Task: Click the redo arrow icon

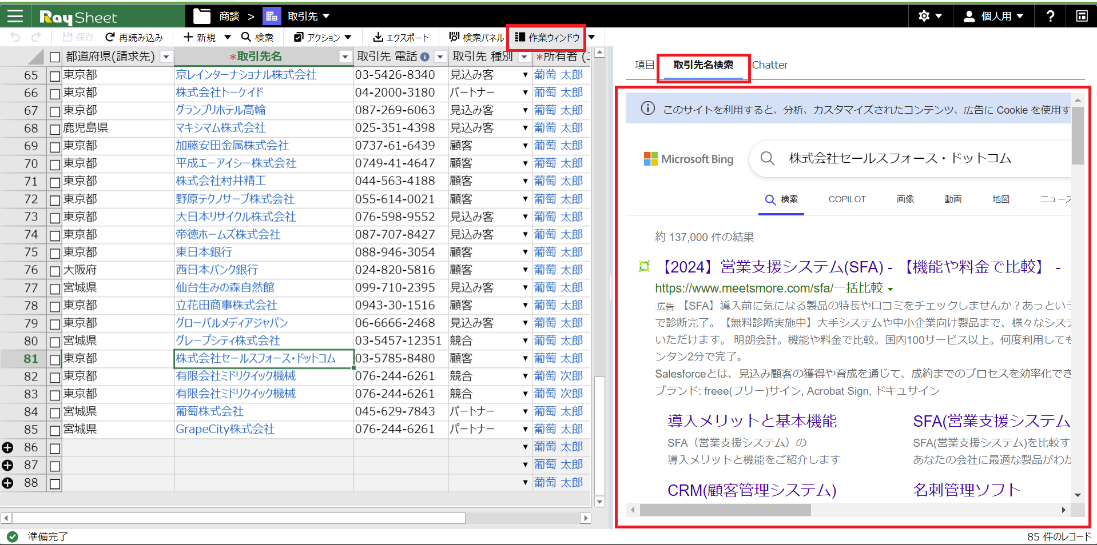Action: (x=36, y=37)
